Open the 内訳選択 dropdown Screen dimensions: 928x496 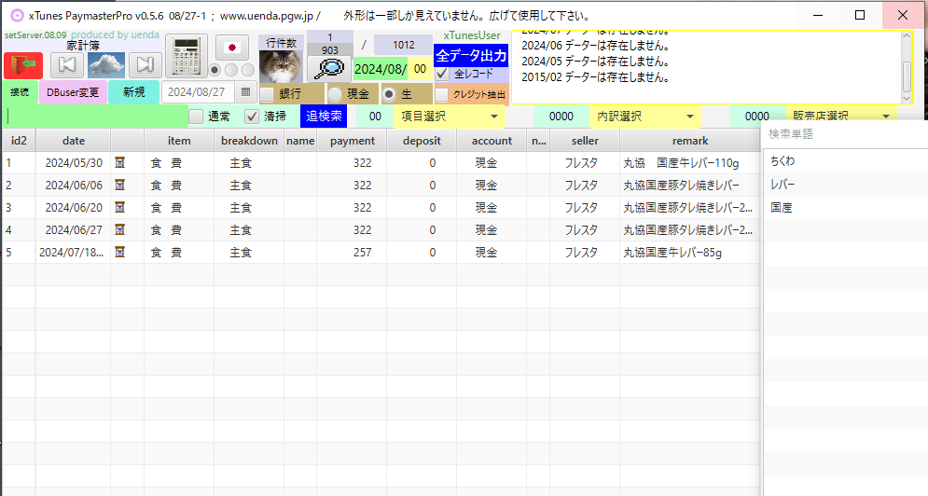click(690, 117)
